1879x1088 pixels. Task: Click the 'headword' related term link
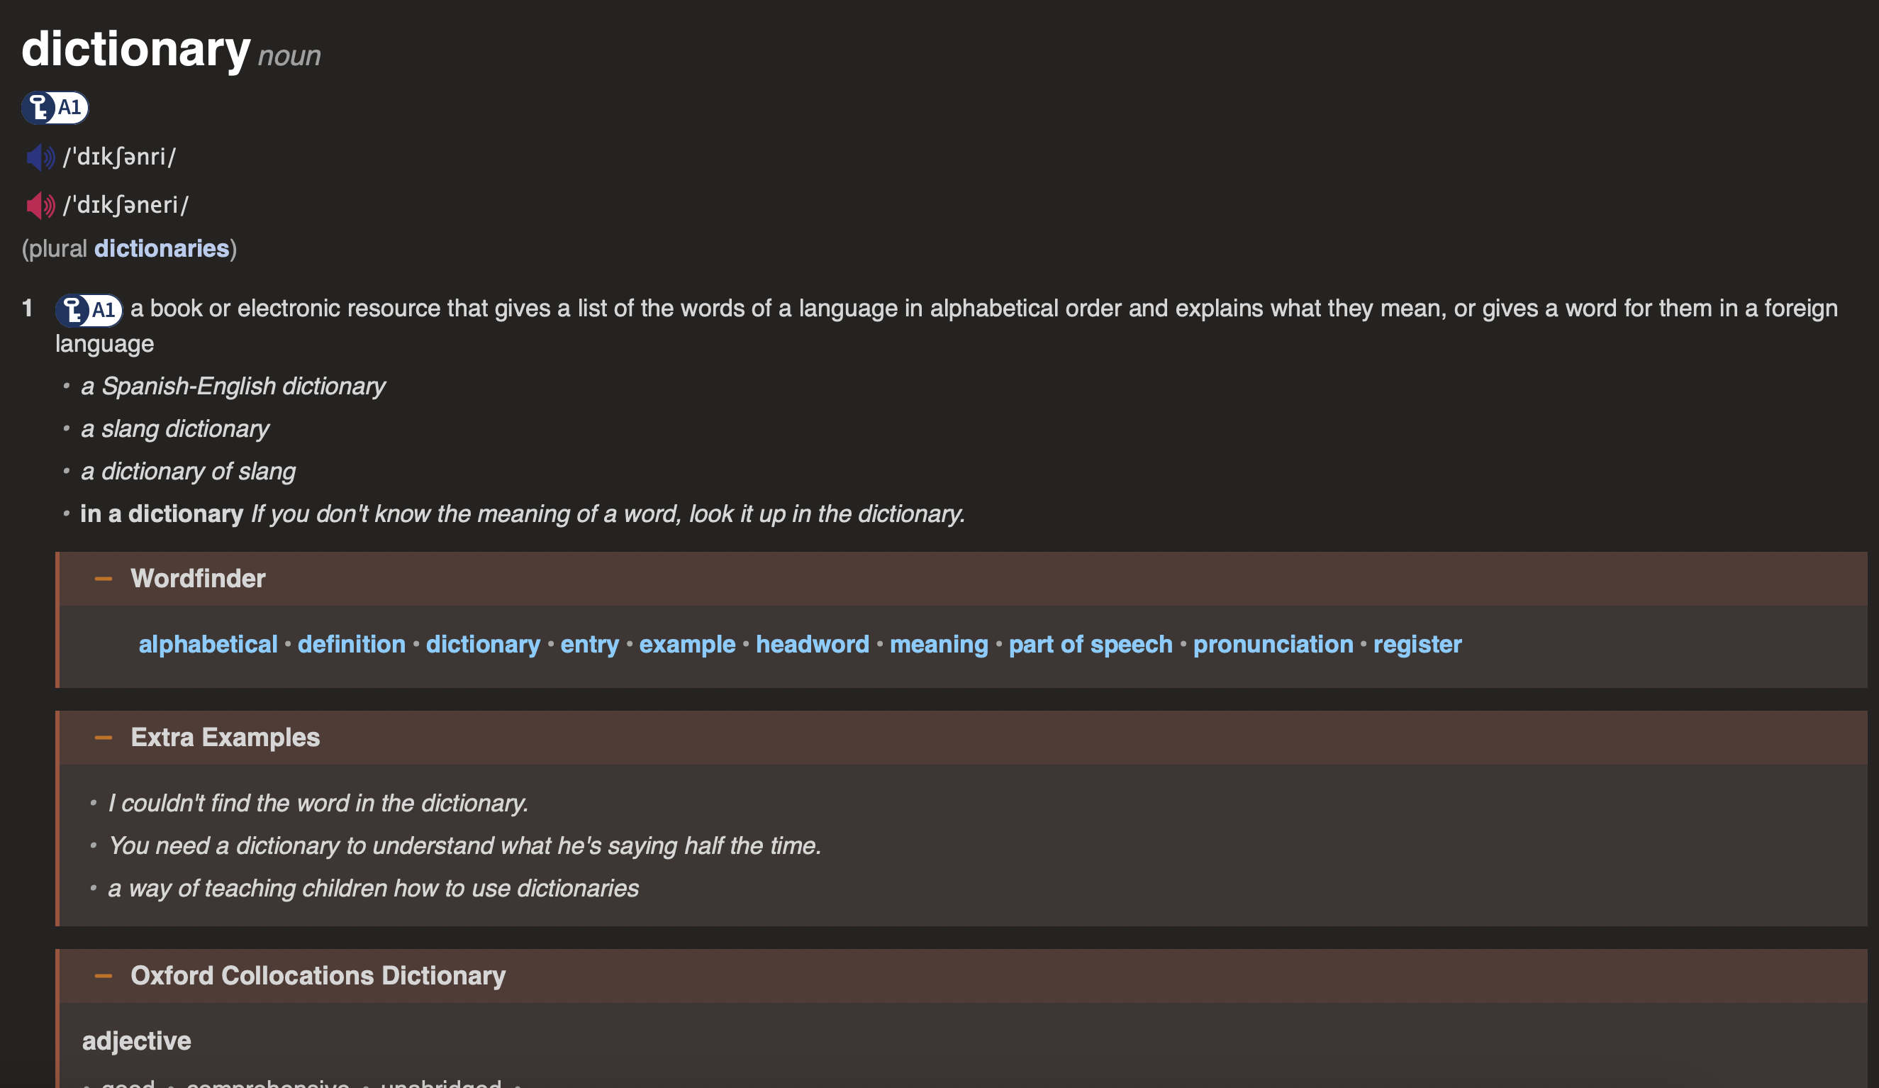(812, 643)
